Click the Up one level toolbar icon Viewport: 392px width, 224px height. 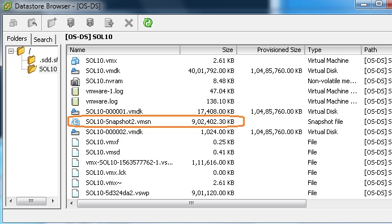point(32,23)
